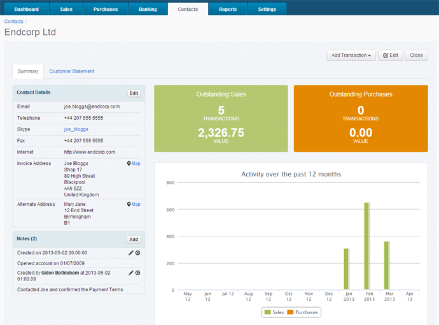Open the joe_bloggs Skype link
The image size is (439, 325).
click(x=76, y=129)
